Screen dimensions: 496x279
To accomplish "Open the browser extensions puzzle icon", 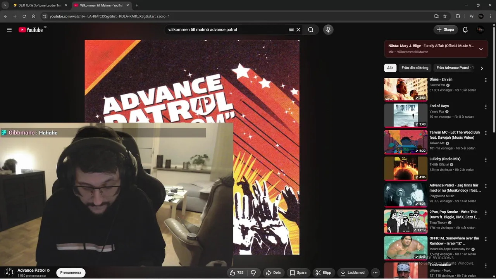I will coord(458,16).
